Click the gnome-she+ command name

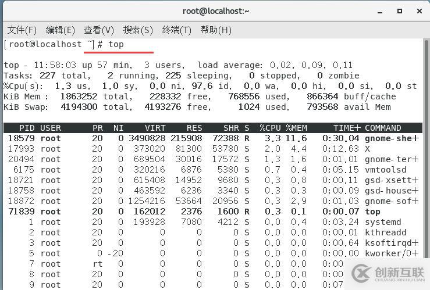392,138
